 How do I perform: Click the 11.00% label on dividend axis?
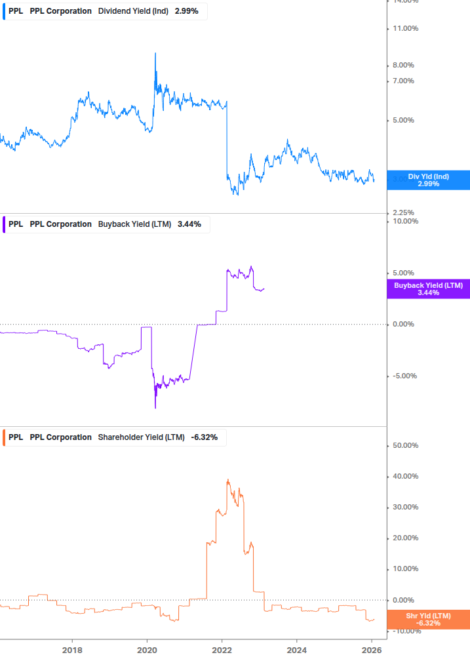pyautogui.click(x=404, y=28)
